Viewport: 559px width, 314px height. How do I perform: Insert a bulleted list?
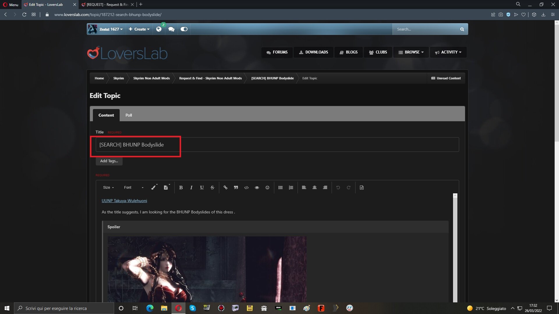click(x=280, y=188)
